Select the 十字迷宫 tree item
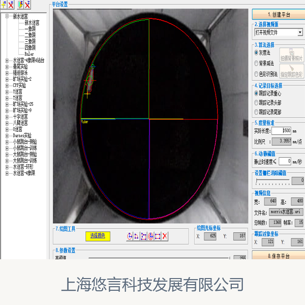 point(20,117)
